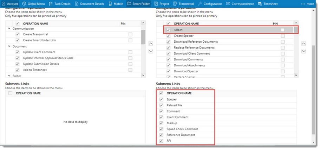Collapse the Document group
Image resolution: width=320 pixels, height=150 pixels.
(9, 46)
